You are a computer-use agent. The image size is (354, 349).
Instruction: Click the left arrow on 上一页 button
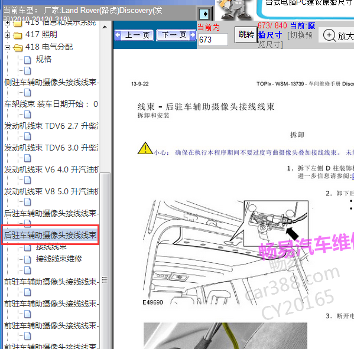point(118,35)
